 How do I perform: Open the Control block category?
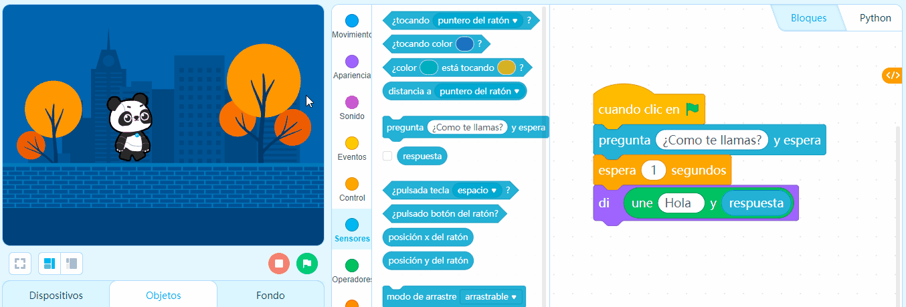tap(351, 190)
